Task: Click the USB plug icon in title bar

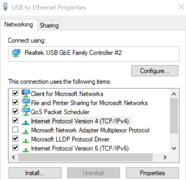Action: [5, 7]
